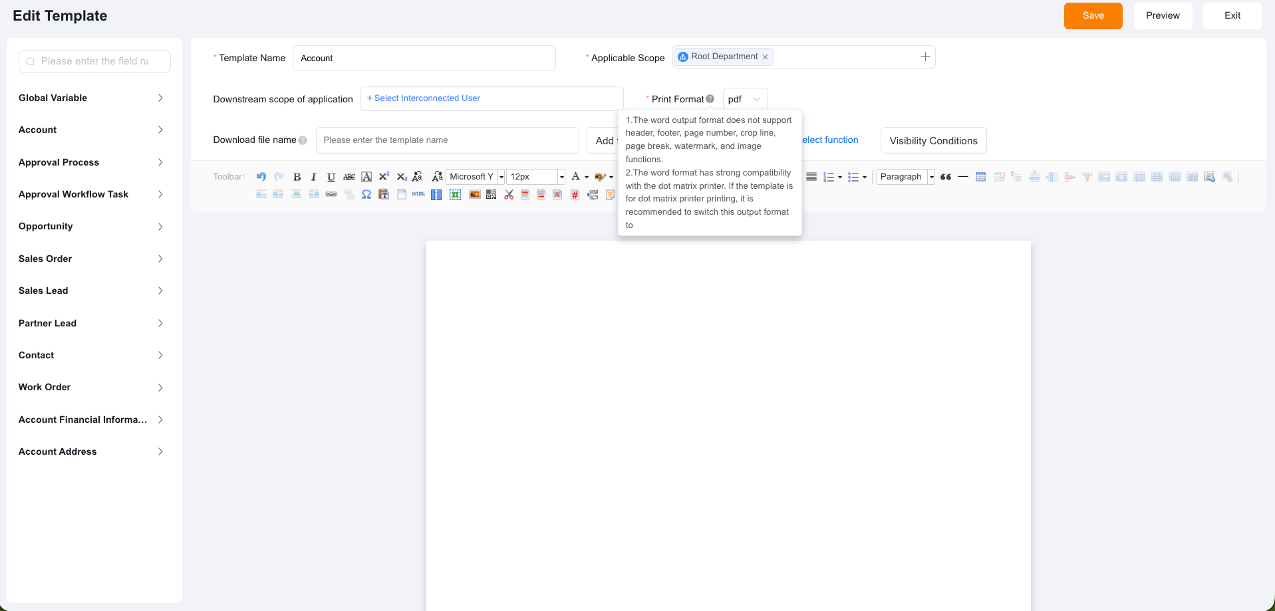Click the plus icon in Applicable Scope
The height and width of the screenshot is (611, 1275).
pos(925,57)
